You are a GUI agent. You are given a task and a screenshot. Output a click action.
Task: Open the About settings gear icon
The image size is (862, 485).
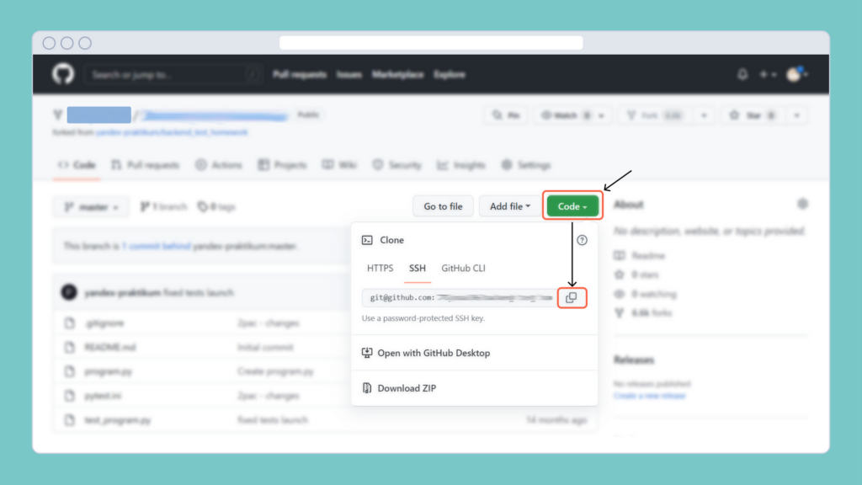(802, 205)
